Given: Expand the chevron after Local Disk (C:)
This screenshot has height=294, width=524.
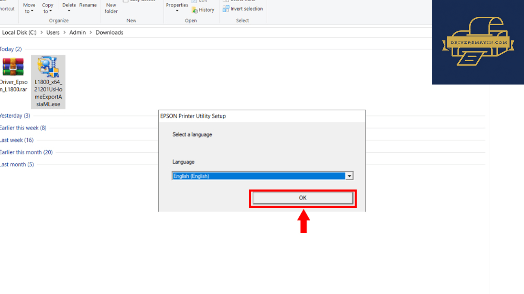Looking at the screenshot, I should pyautogui.click(x=41, y=32).
